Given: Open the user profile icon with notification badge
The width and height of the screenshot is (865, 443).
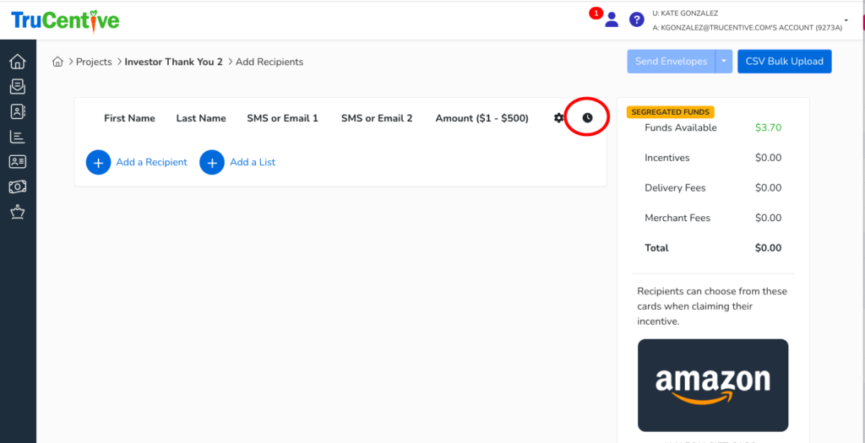Looking at the screenshot, I should [612, 19].
